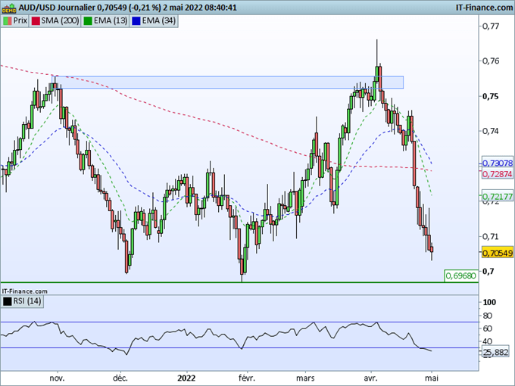Screen dimensions: 515x386
Task: Click the avr. label on time axis
Action: click(371, 378)
